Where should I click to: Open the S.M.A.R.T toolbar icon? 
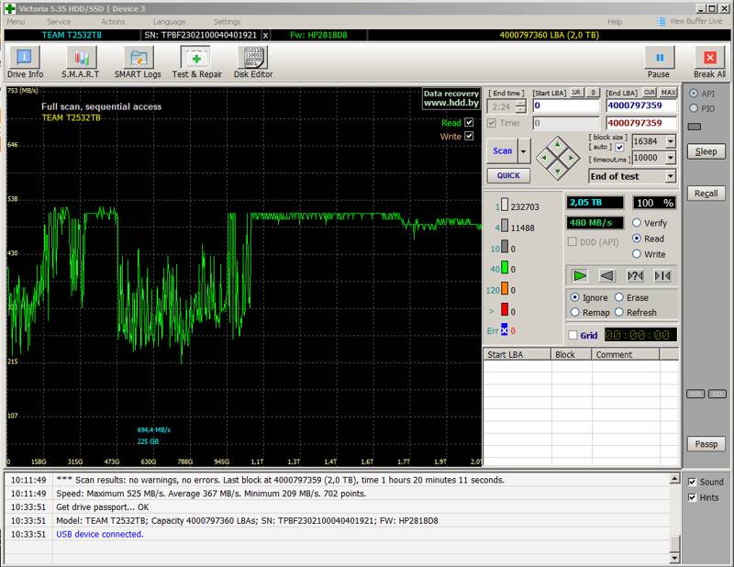81,61
